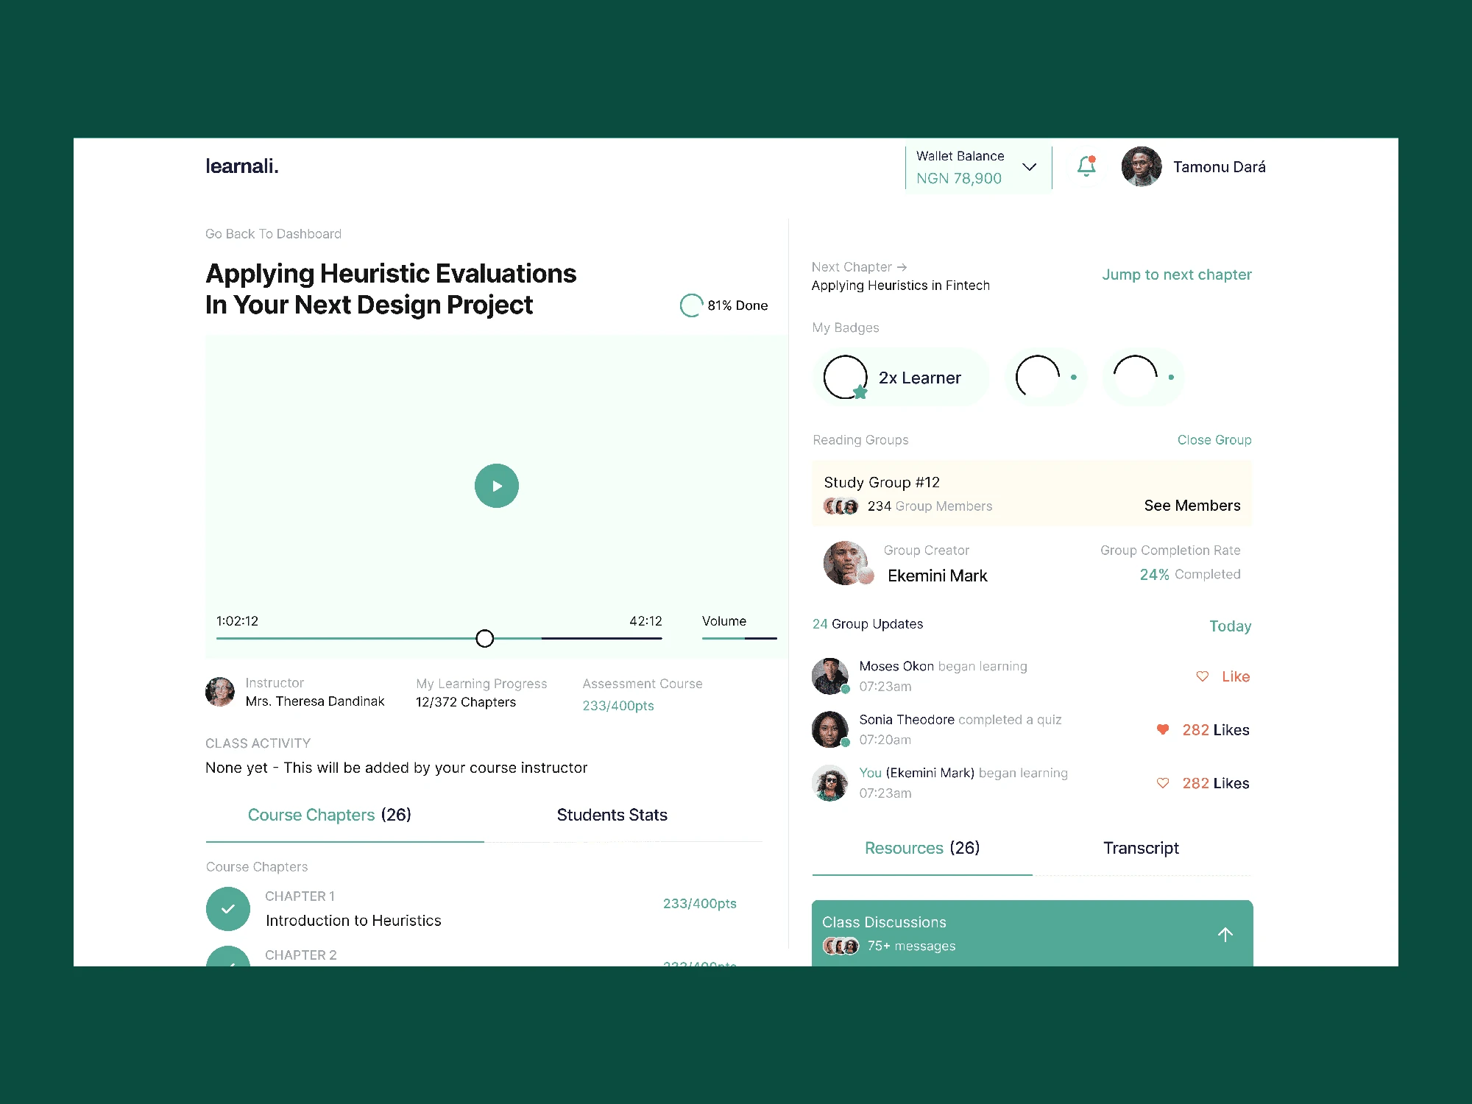The height and width of the screenshot is (1104, 1472).
Task: Click the Introduction to Heuristics chapter title
Action: [x=353, y=921]
